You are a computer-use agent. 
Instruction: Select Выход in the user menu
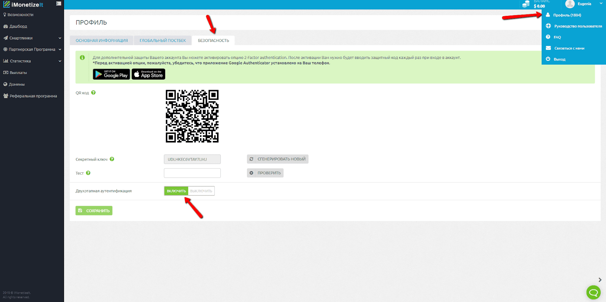559,59
